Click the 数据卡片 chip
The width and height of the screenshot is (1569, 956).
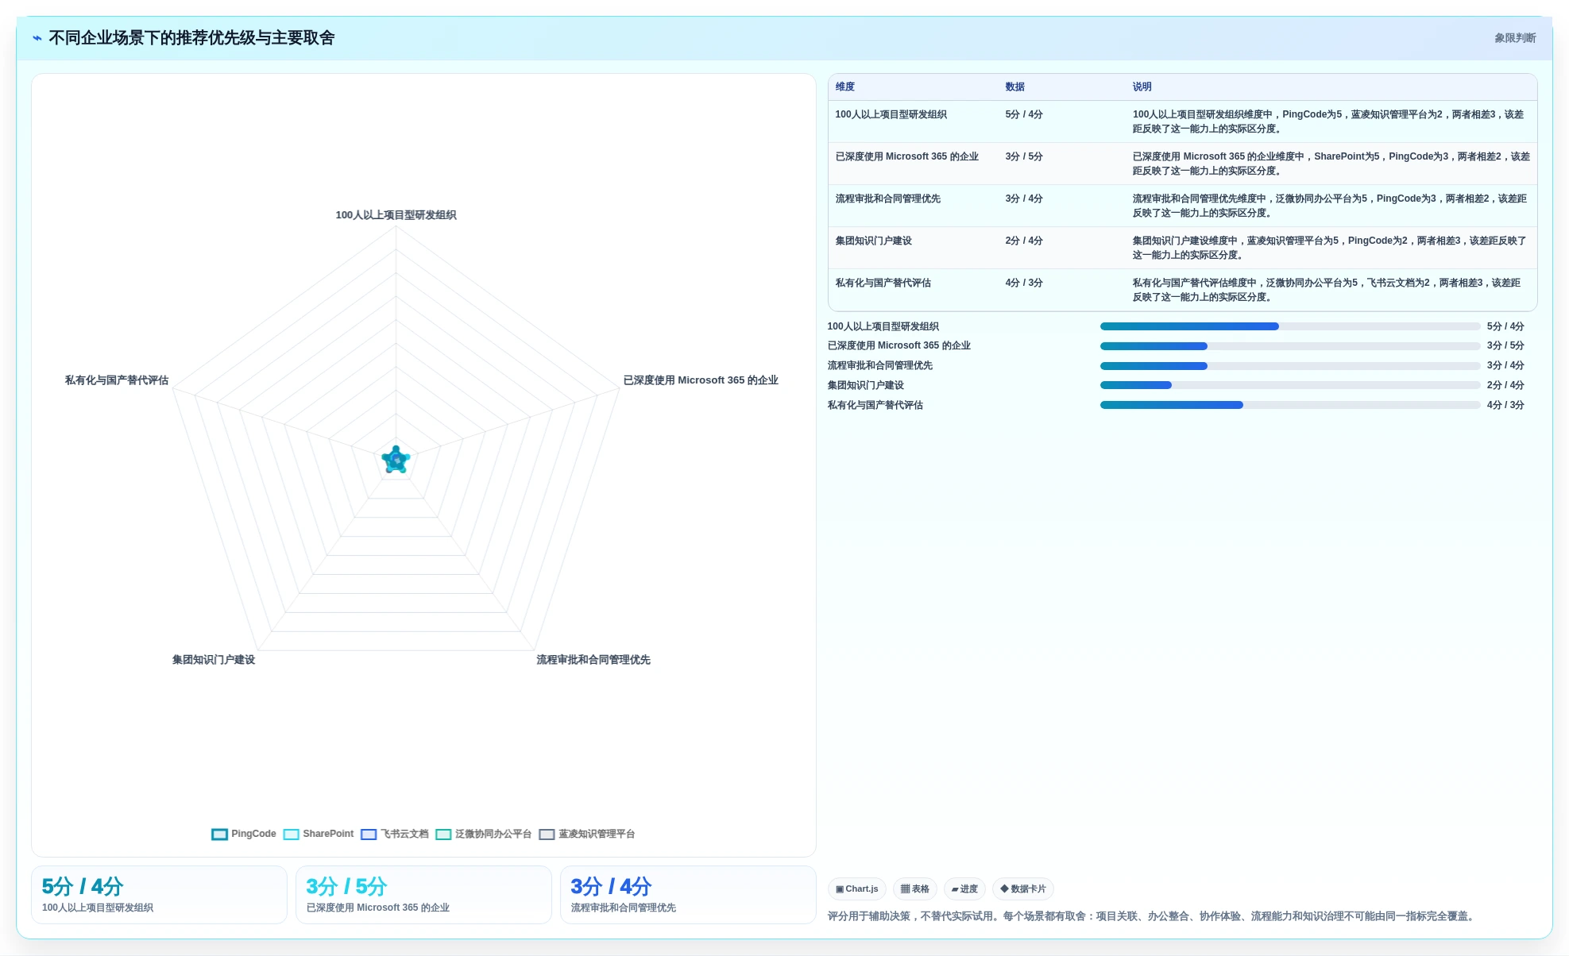tap(1023, 889)
